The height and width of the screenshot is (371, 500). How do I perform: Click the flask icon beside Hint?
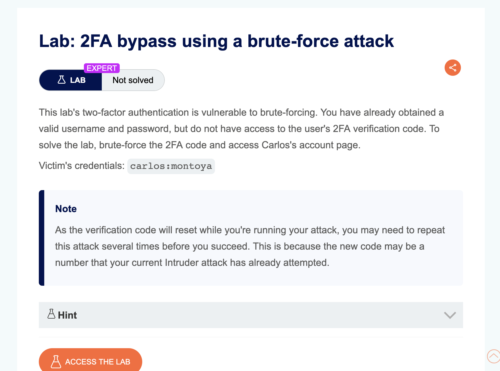[51, 314]
